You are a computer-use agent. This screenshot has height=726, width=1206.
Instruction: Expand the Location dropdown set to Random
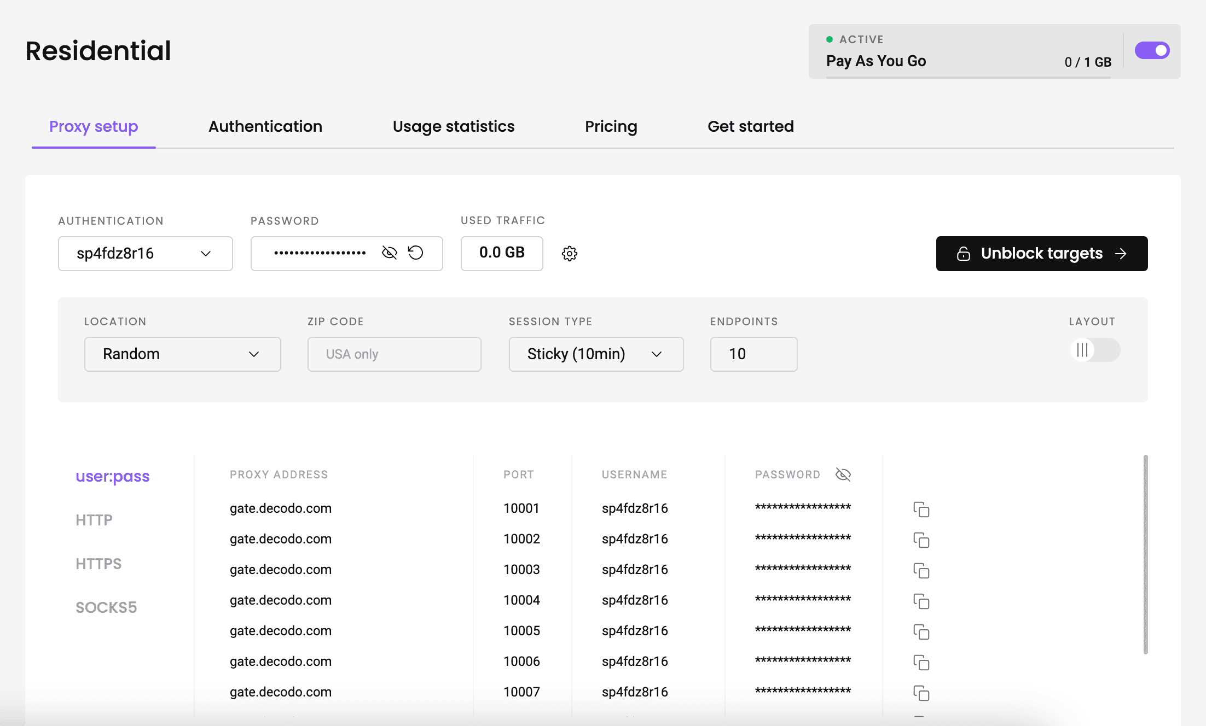click(183, 354)
